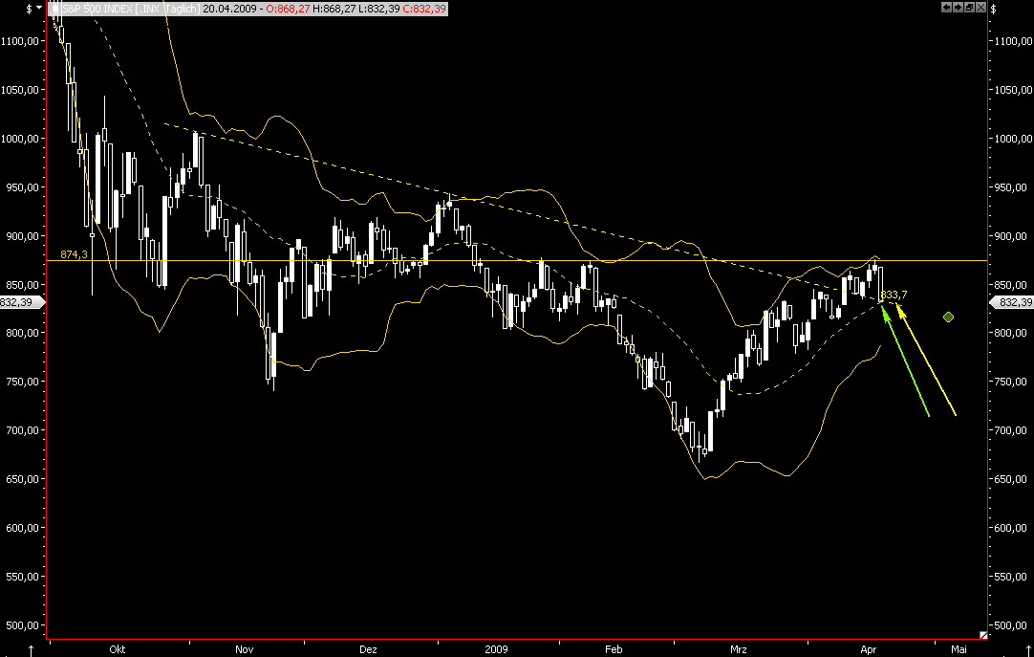Screen dimensions: 1034x657
Task: Click the Dez month label
Action: point(368,649)
